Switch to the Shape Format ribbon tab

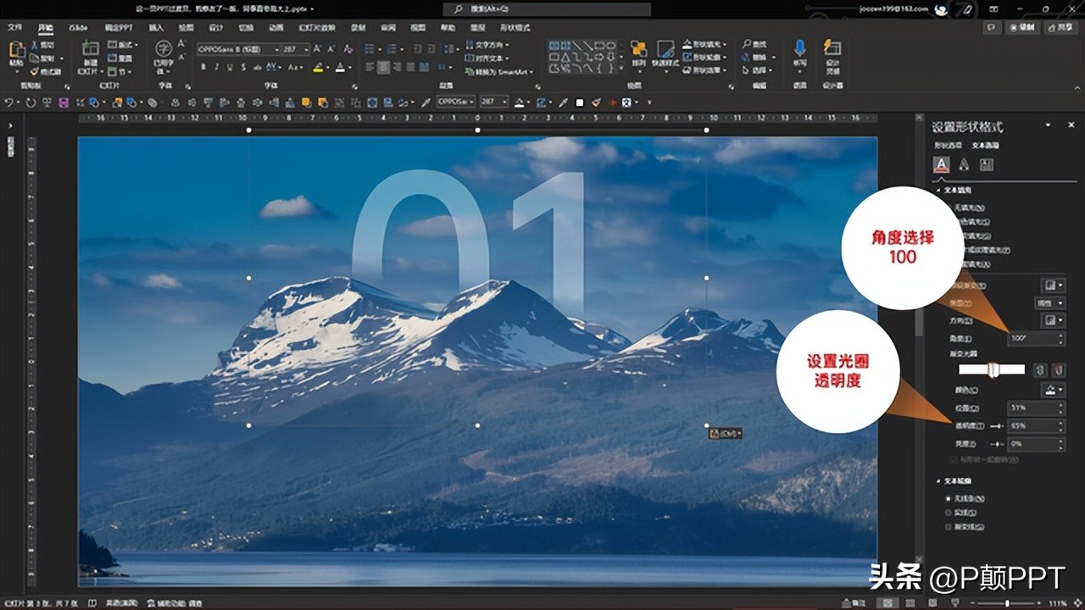tap(515, 28)
